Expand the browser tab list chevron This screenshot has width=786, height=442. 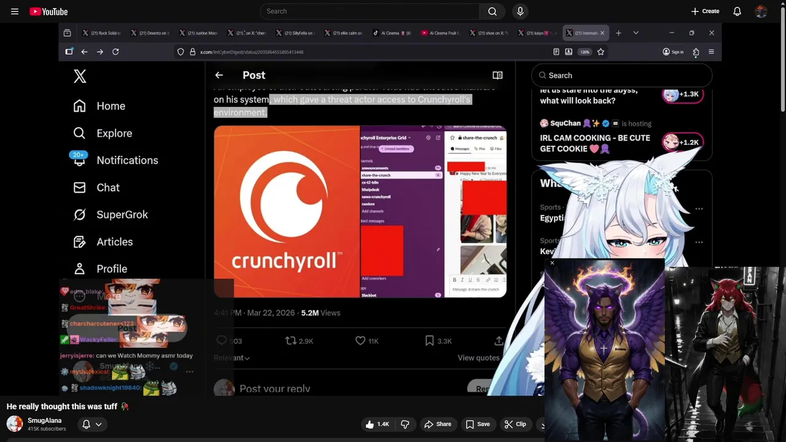coord(636,33)
